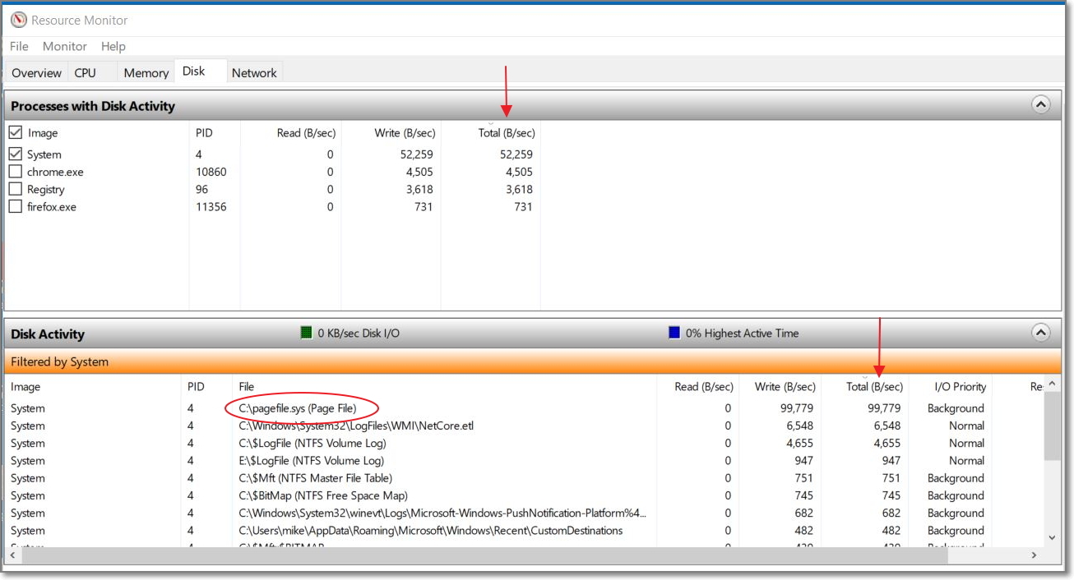This screenshot has height=580, width=1074.
Task: Click the Disk Activity vertical scrollbar down arrow
Action: [1052, 537]
